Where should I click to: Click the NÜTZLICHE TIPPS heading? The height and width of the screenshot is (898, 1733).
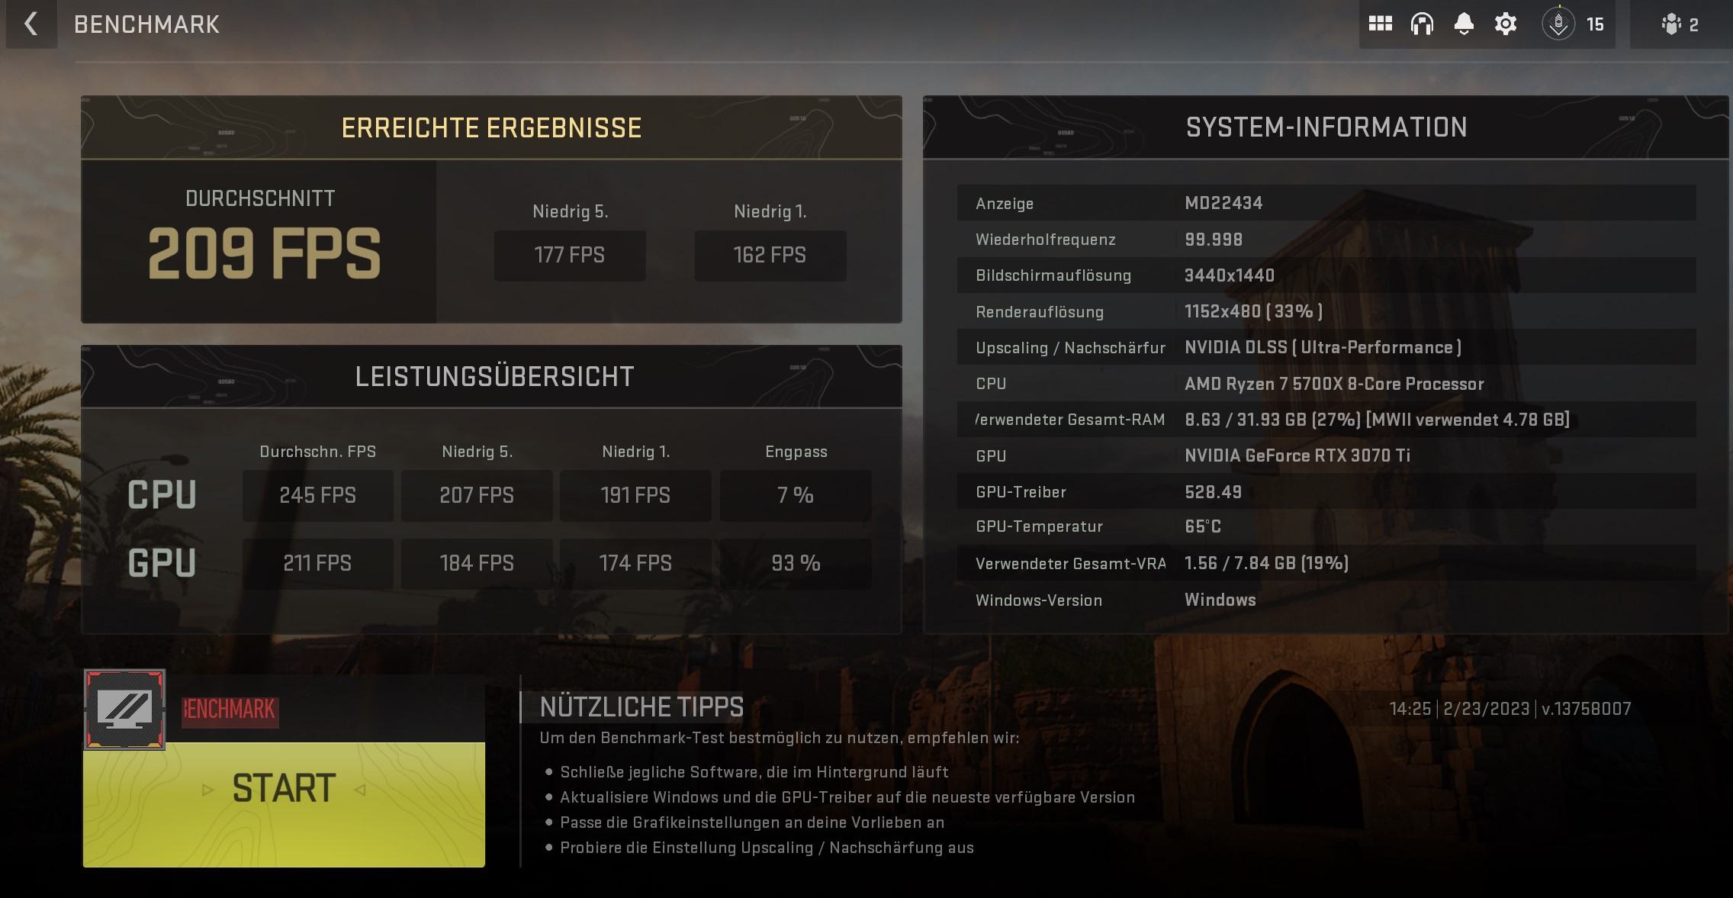coord(641,707)
